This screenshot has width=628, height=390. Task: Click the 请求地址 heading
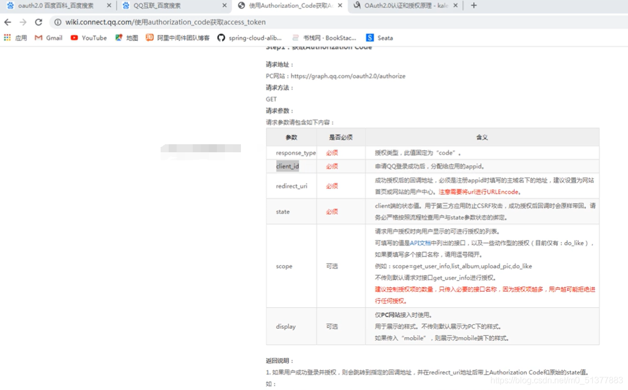[279, 64]
